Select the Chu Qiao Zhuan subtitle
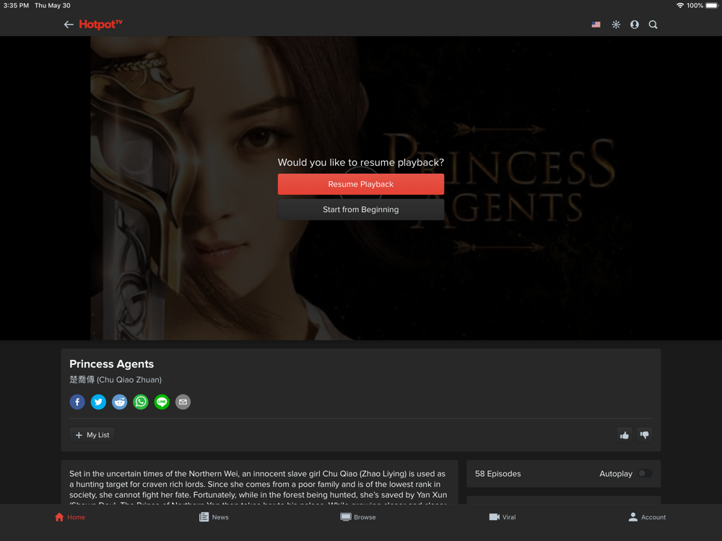 (116, 379)
